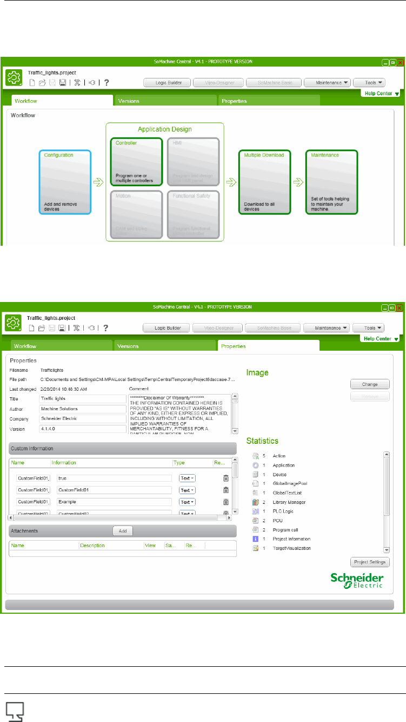The image size is (406, 722).
Task: Delete the custom field row containing 'true'
Action: click(226, 478)
